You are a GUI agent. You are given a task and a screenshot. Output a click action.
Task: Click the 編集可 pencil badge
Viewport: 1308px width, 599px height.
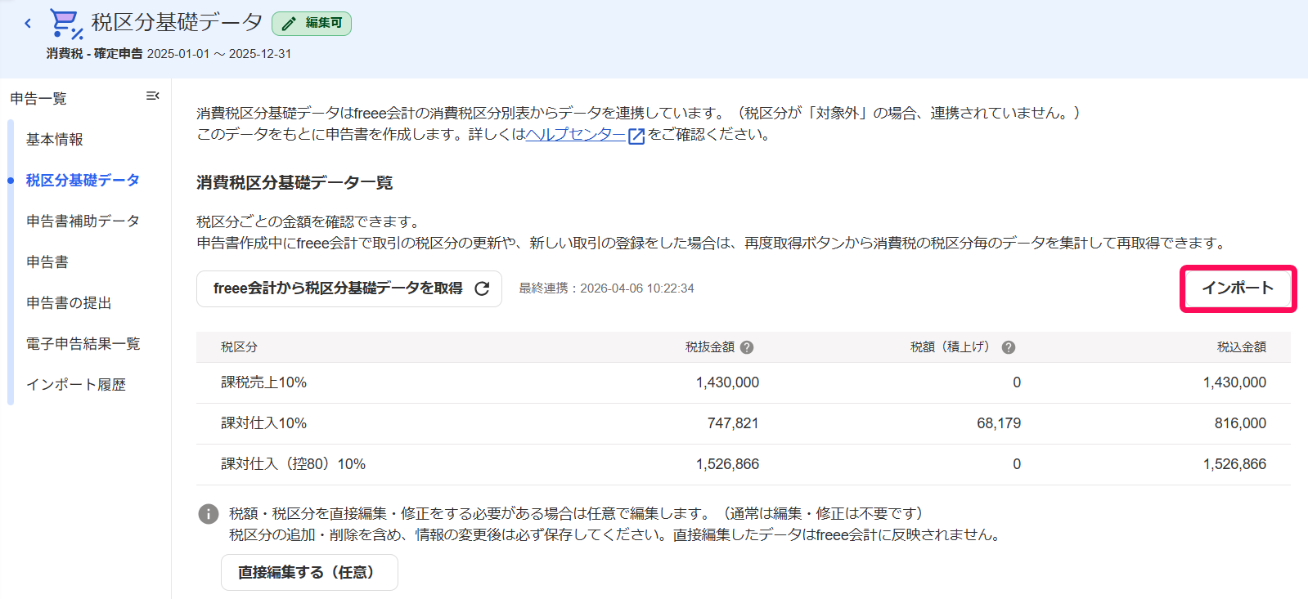(x=312, y=24)
